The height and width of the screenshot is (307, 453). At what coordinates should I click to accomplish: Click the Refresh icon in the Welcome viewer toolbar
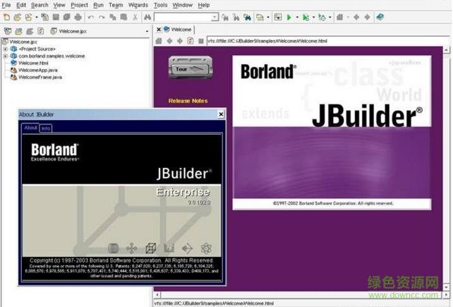click(190, 41)
